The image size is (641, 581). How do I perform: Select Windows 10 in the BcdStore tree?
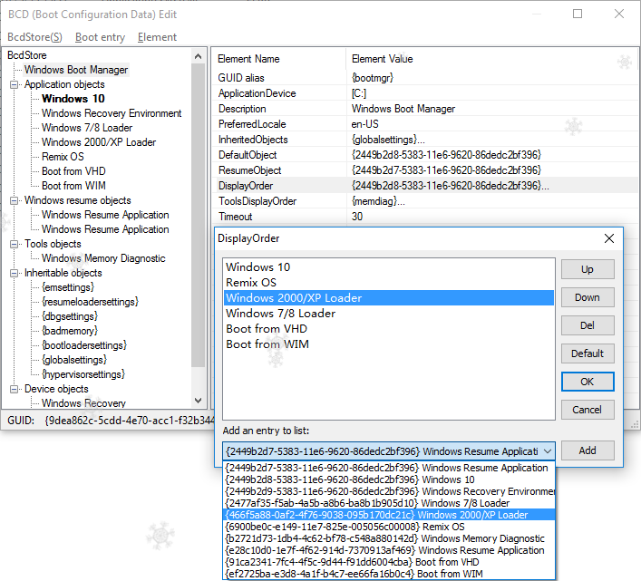73,99
